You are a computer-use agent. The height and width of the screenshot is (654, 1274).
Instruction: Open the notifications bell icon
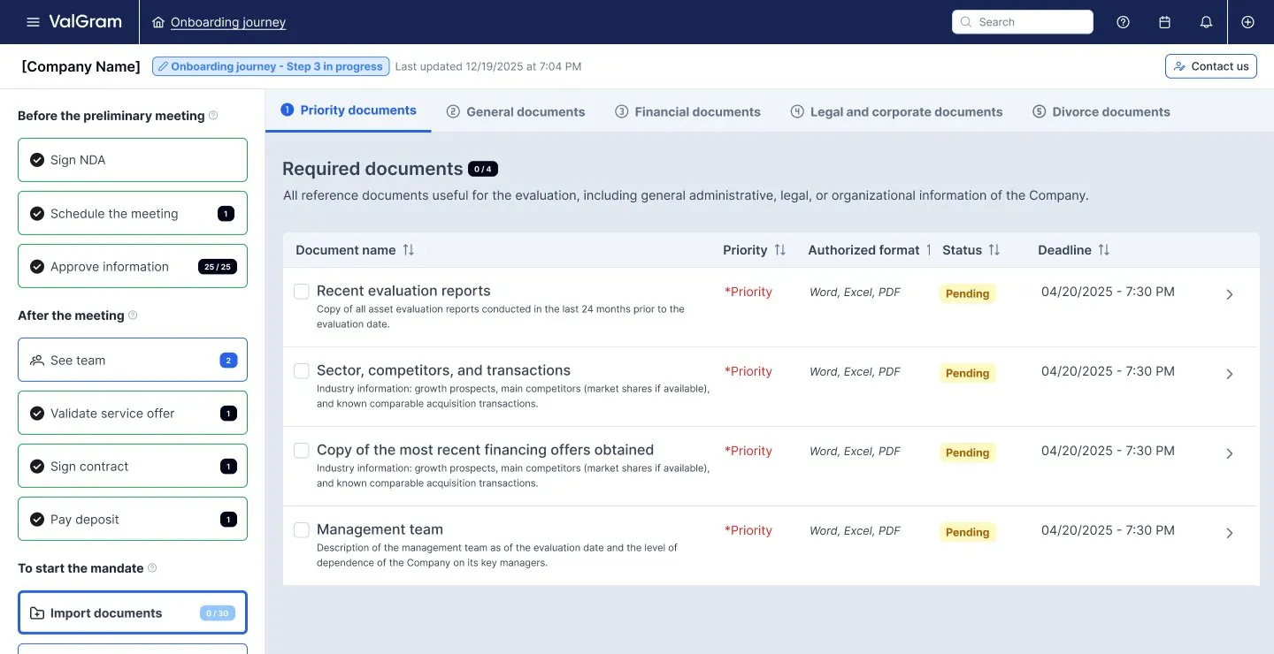[1206, 22]
